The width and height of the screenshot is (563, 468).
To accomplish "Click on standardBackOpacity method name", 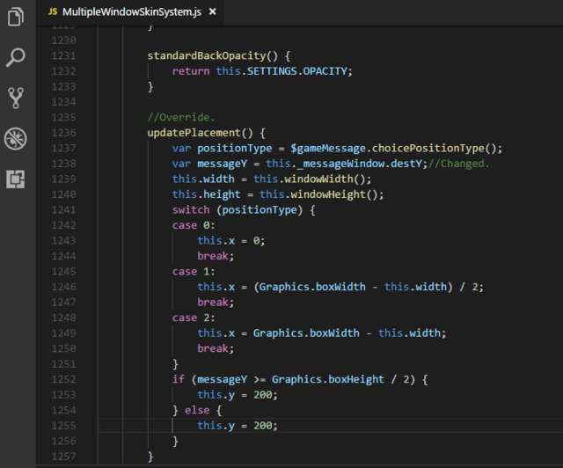I will (x=207, y=56).
